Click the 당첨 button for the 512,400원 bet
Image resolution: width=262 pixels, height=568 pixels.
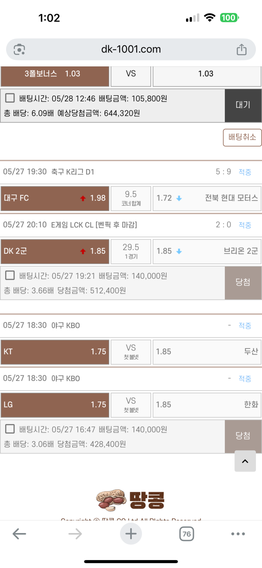pos(243,282)
